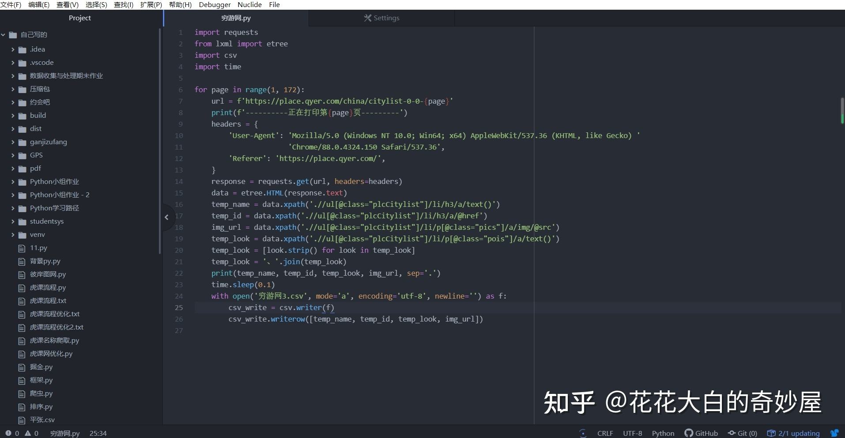845x438 pixels.
Task: Expand the build folder
Action: click(x=13, y=116)
